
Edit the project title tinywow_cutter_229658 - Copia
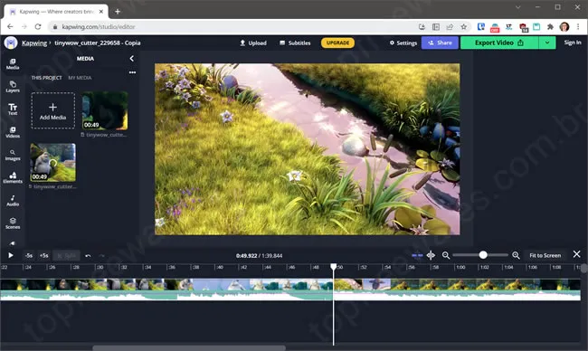(98, 43)
